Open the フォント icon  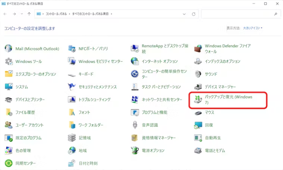(x=72, y=112)
